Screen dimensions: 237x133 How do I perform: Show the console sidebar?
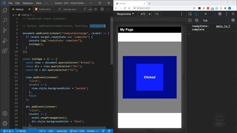tap(190, 20)
